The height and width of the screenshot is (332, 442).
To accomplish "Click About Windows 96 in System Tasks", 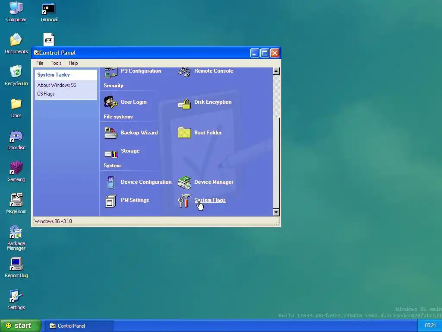I will point(57,85).
